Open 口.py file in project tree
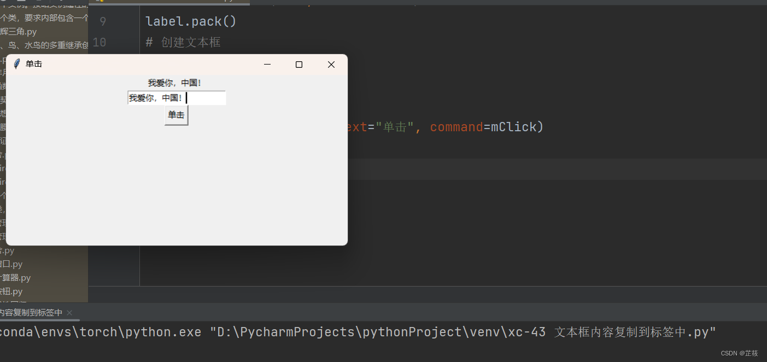This screenshot has width=767, height=362. 11,264
